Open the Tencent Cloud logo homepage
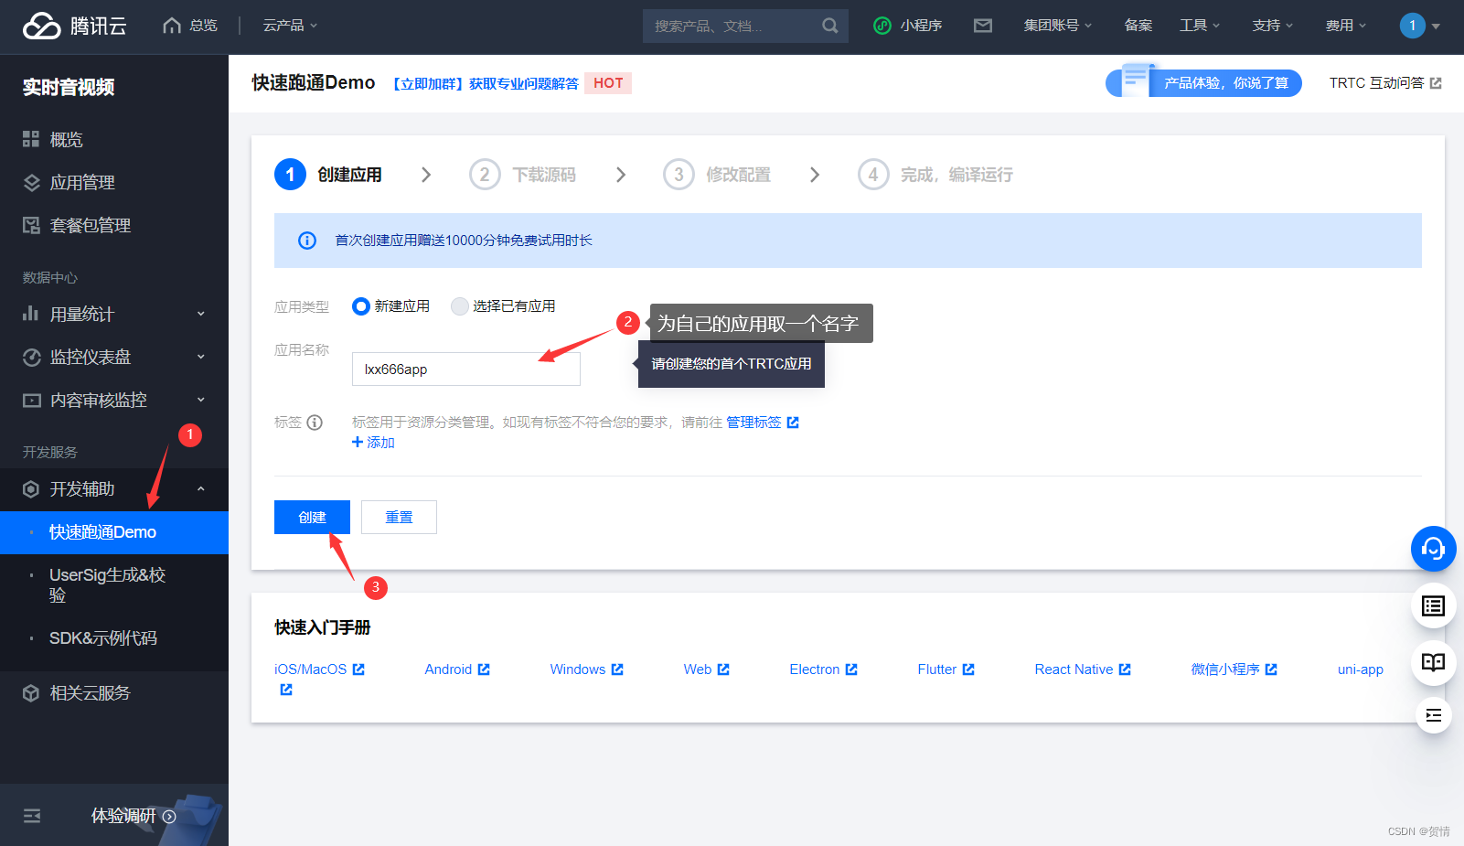 click(x=74, y=26)
